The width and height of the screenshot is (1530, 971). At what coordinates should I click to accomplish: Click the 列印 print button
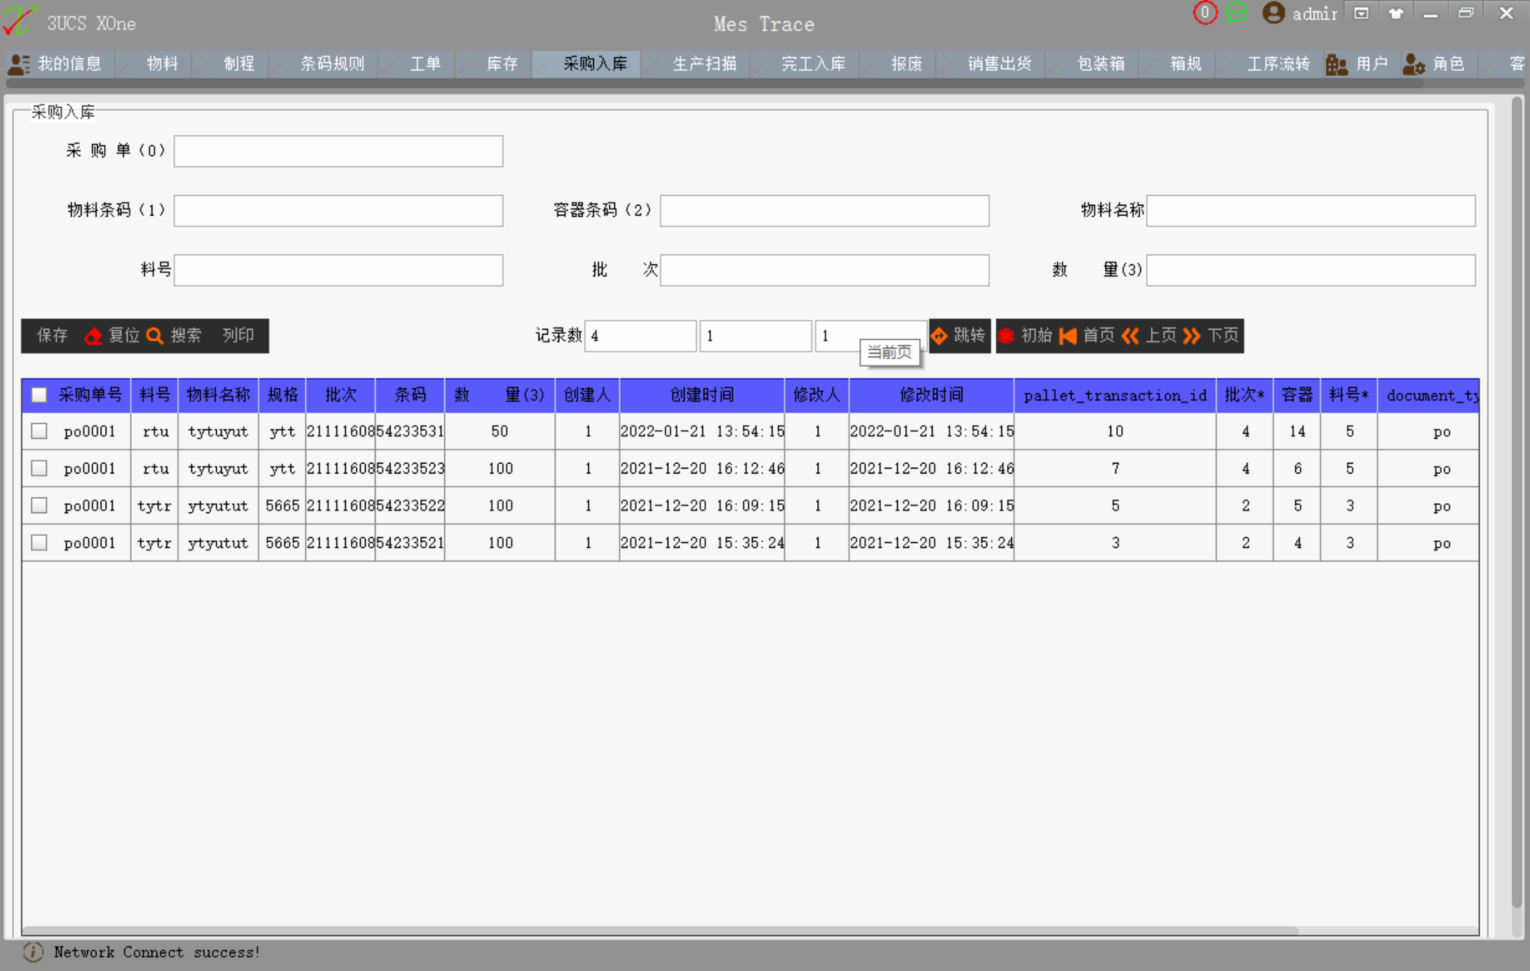tap(238, 336)
